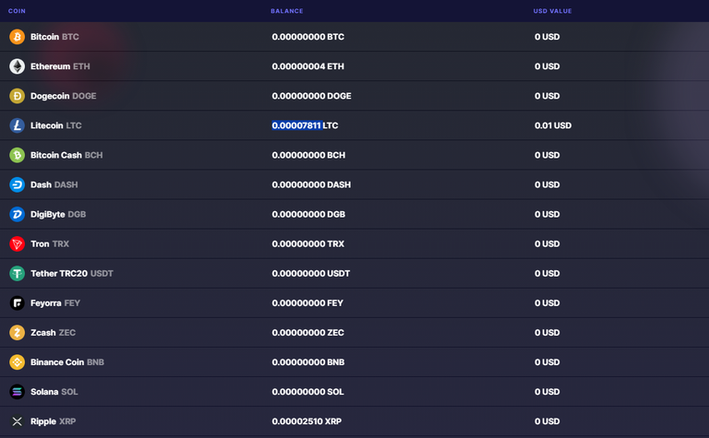Click the Feyorra coin icon
The height and width of the screenshot is (438, 709).
click(x=18, y=303)
